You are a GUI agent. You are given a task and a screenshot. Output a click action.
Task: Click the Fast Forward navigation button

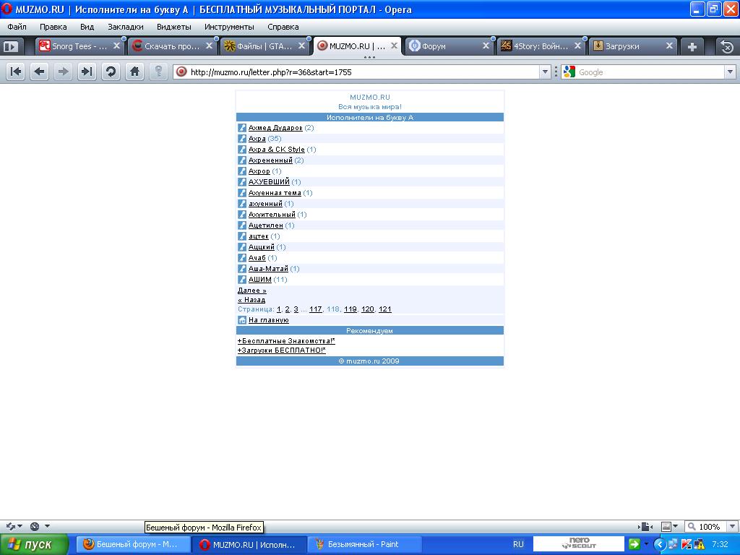coord(87,72)
